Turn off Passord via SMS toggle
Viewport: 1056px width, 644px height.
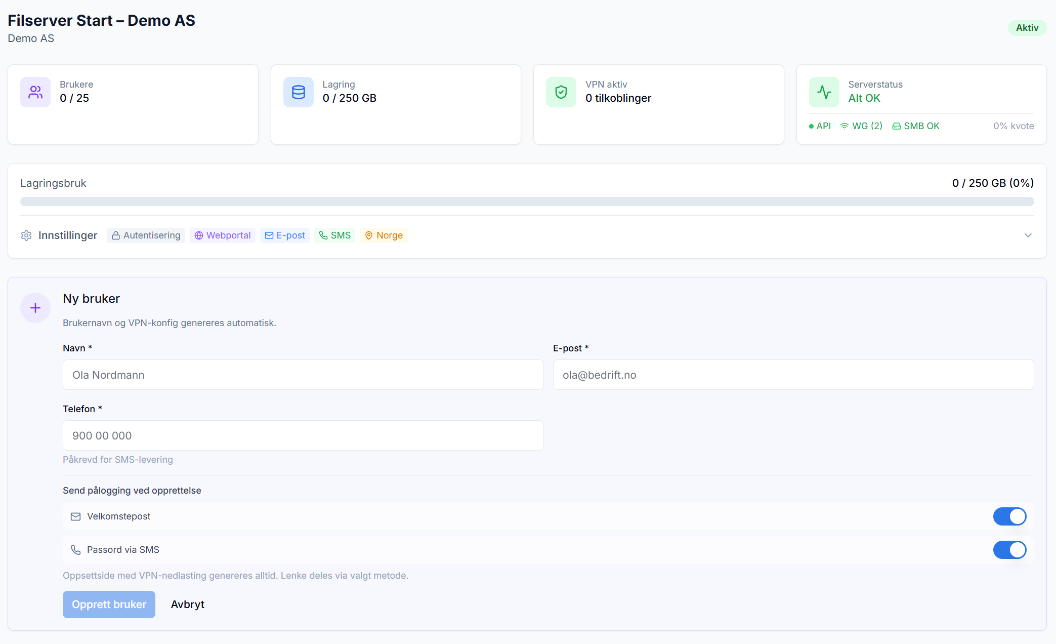tap(1009, 550)
